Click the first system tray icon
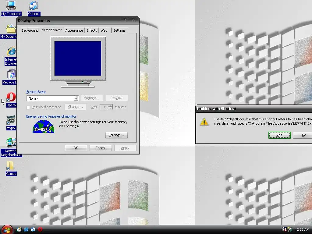The height and width of the screenshot is (234, 312). coord(284,229)
